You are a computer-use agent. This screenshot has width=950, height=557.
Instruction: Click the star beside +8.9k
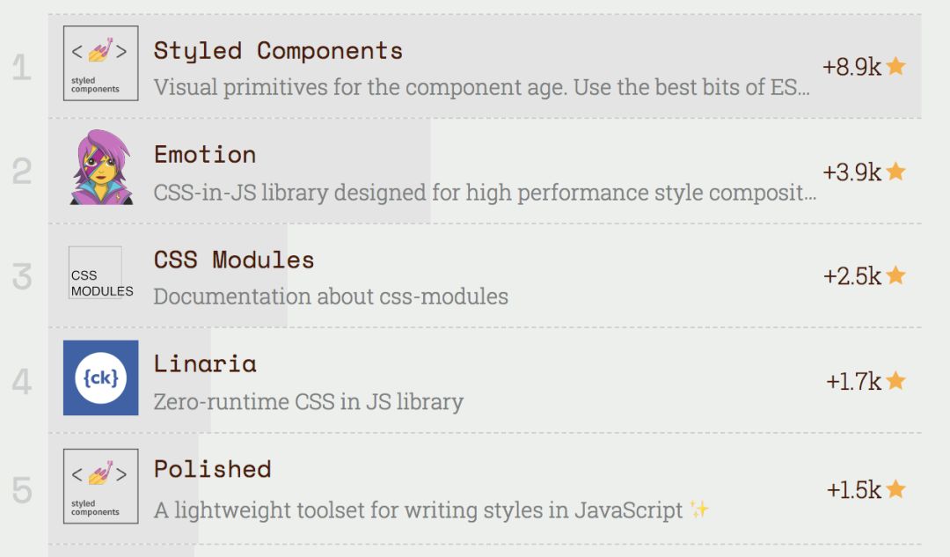tap(895, 66)
